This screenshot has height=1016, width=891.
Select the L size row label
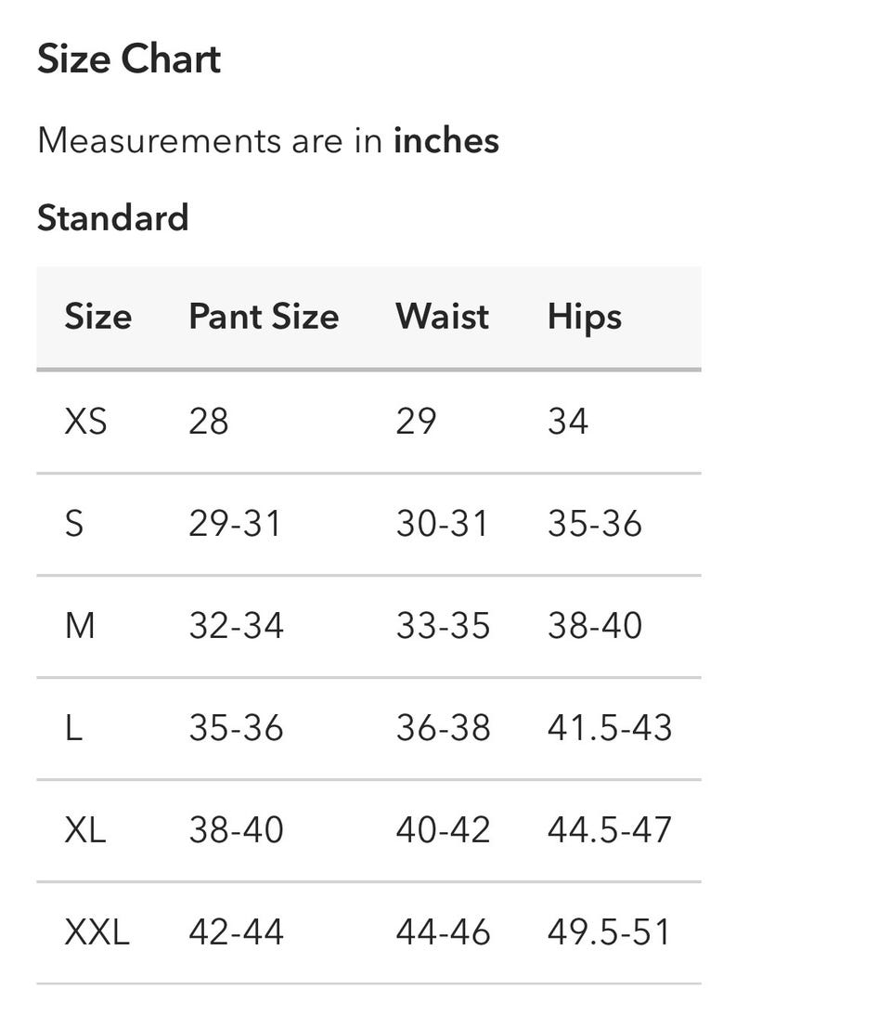73,728
